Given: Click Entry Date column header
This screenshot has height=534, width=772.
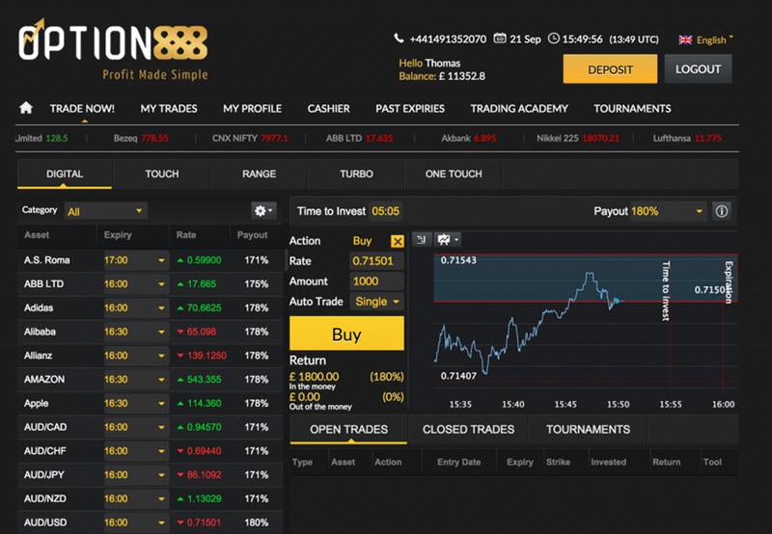Looking at the screenshot, I should coord(458,463).
